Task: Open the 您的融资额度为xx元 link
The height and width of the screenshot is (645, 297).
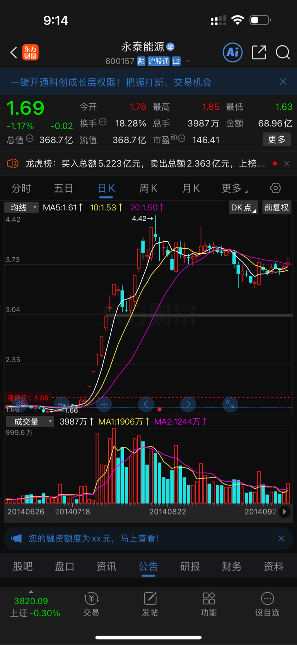Action: click(x=94, y=538)
